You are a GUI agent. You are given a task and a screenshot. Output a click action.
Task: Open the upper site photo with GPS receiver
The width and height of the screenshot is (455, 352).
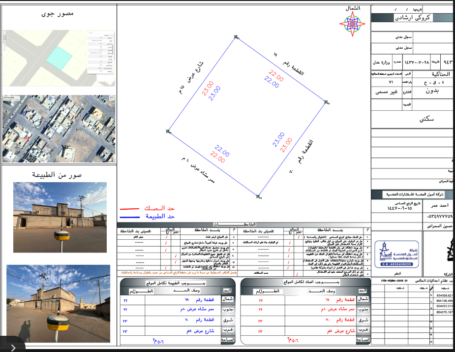60,217
